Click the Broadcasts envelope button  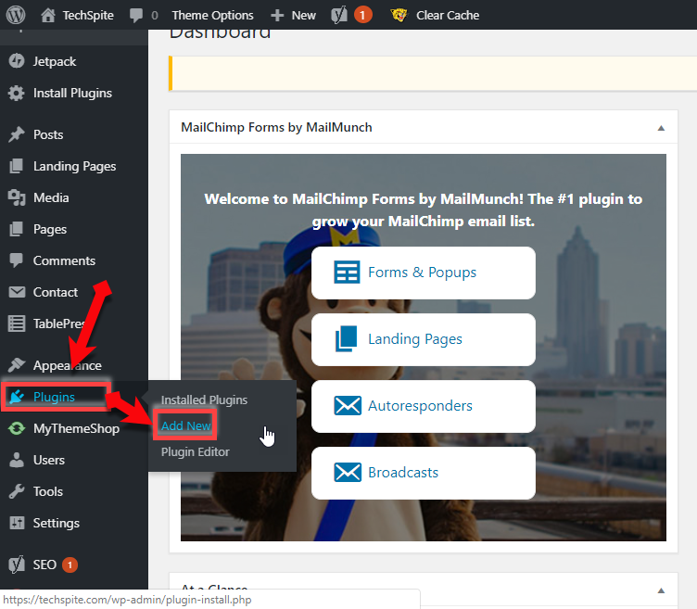coord(423,473)
